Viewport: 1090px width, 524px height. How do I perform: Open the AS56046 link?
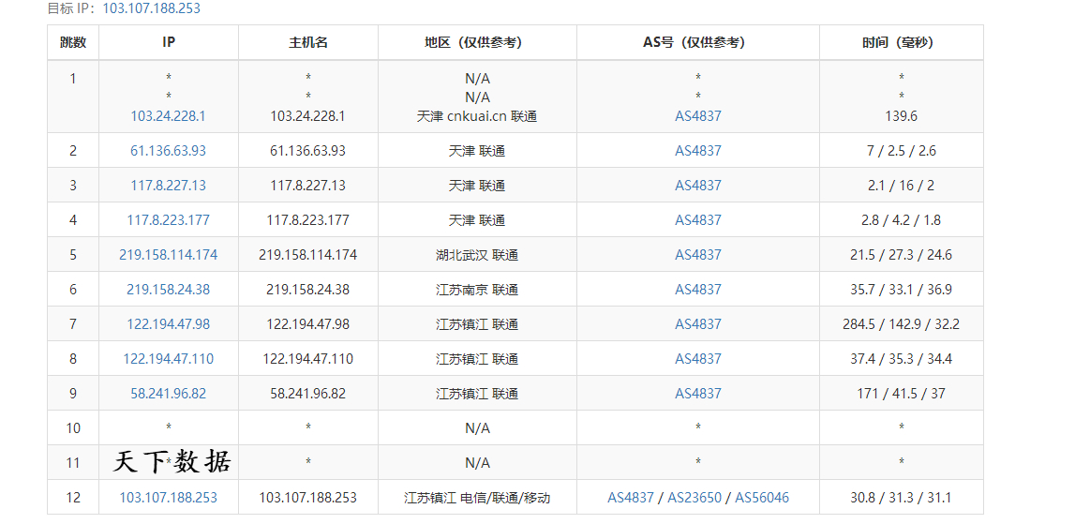762,498
